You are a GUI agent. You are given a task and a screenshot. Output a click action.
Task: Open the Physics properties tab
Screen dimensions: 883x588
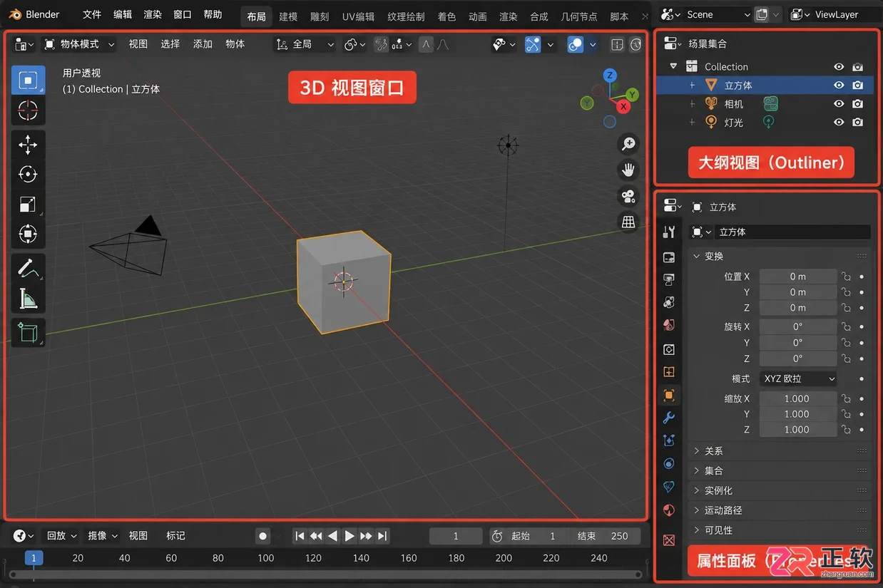[x=669, y=463]
